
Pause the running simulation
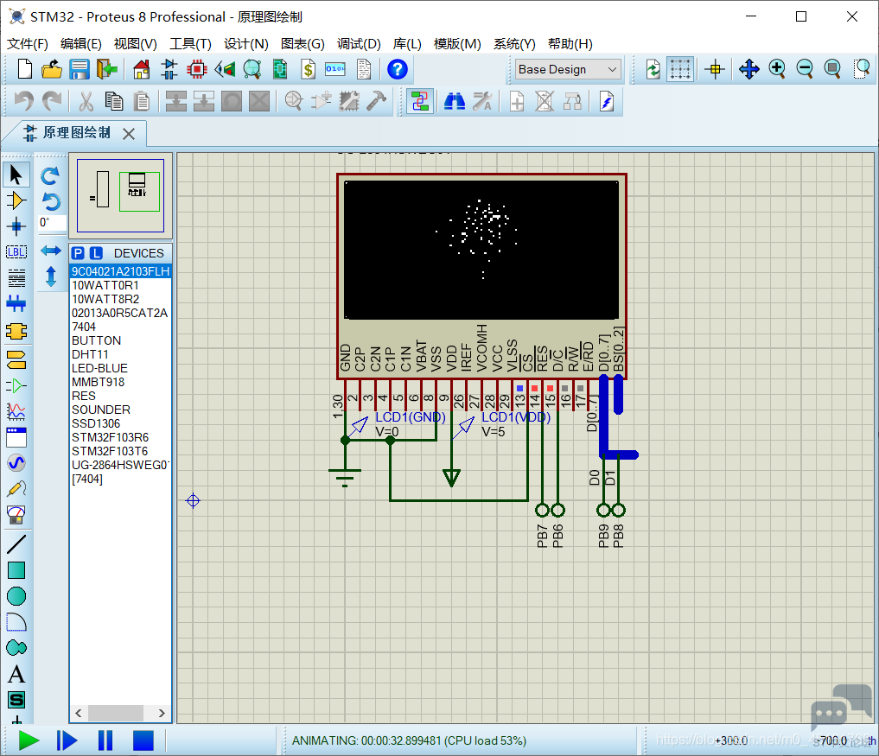click(105, 740)
